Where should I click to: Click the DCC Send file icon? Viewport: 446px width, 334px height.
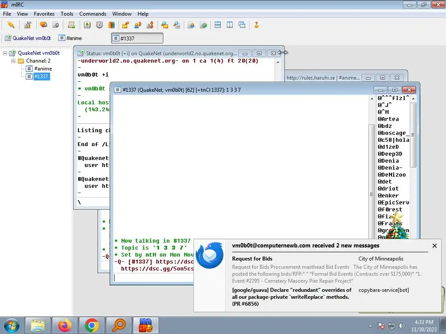[x=125, y=25]
